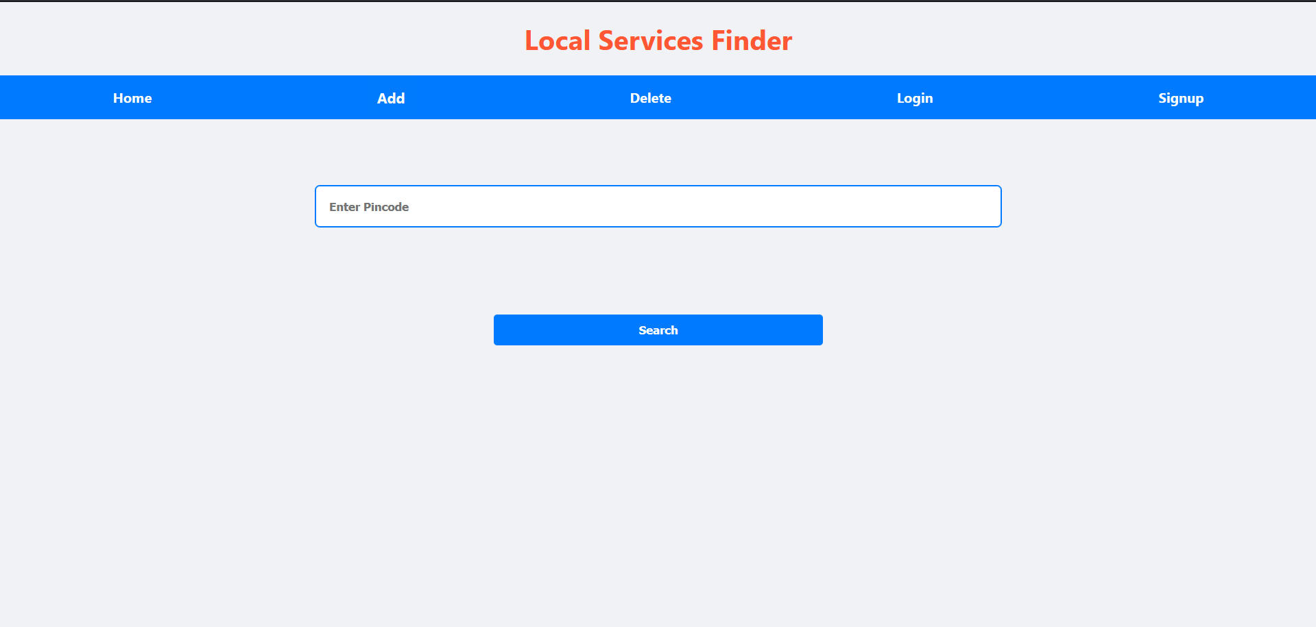Viewport: 1316px width, 627px height.
Task: Go to the Add page
Action: pyautogui.click(x=391, y=98)
